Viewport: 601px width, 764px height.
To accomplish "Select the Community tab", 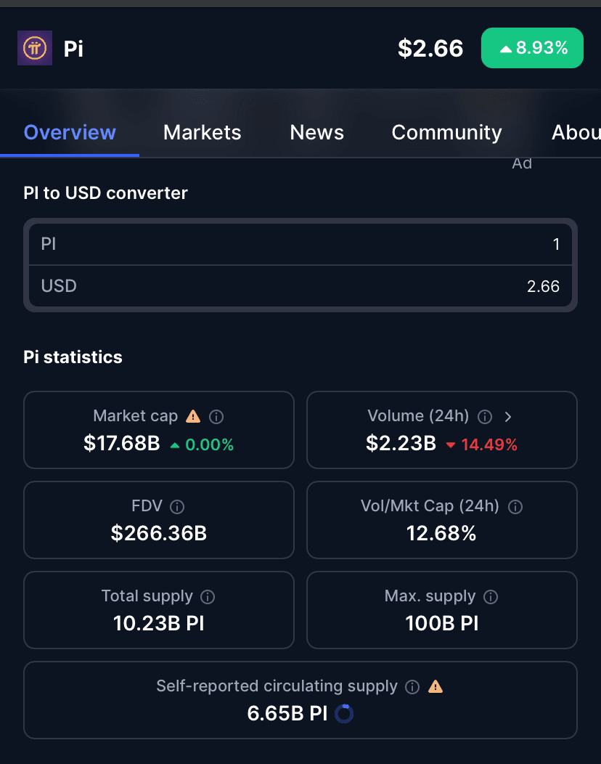I will 446,132.
